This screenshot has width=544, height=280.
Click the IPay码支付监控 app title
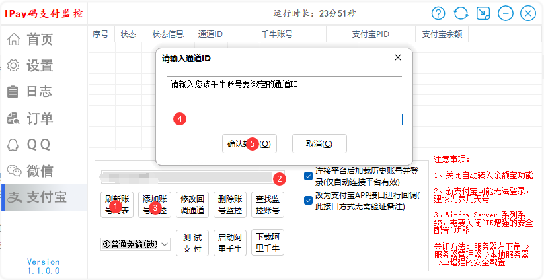(44, 13)
